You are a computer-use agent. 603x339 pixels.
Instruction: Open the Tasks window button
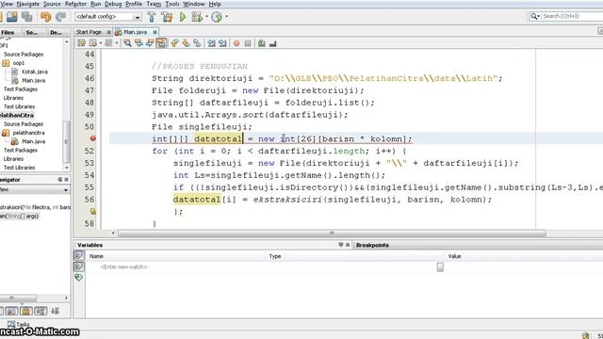pyautogui.click(x=19, y=324)
